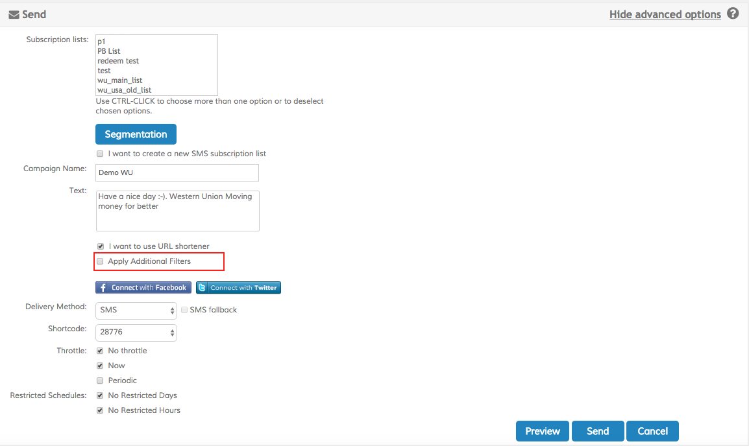Click the Segmentation button

pyautogui.click(x=136, y=134)
